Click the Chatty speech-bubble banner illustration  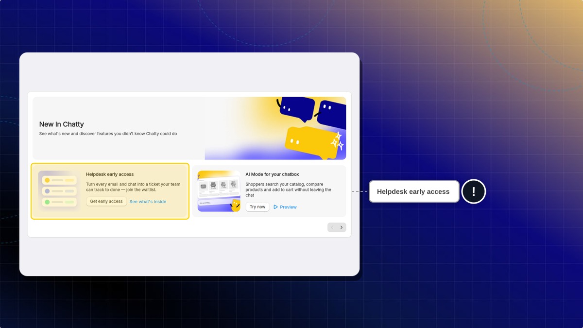tap(275, 128)
